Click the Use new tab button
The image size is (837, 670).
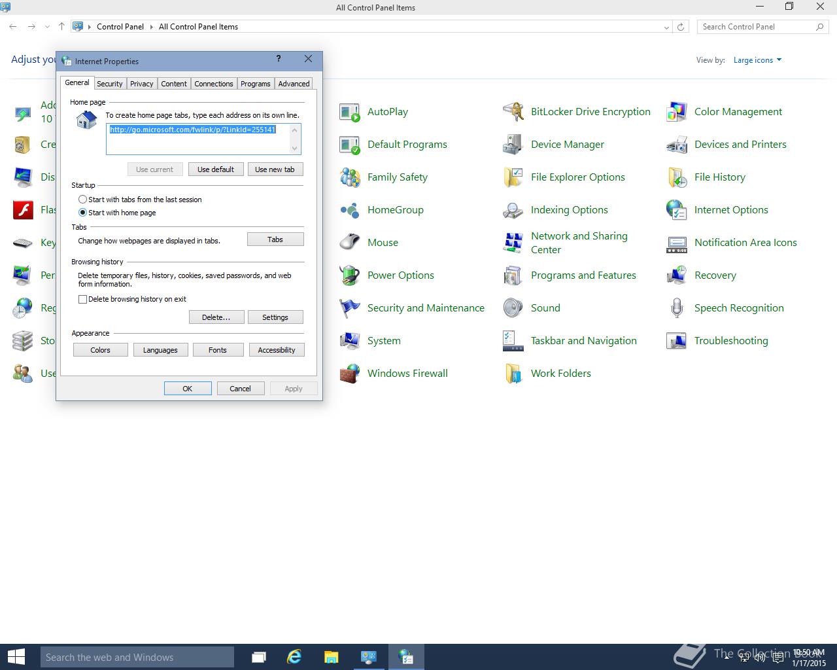point(275,169)
